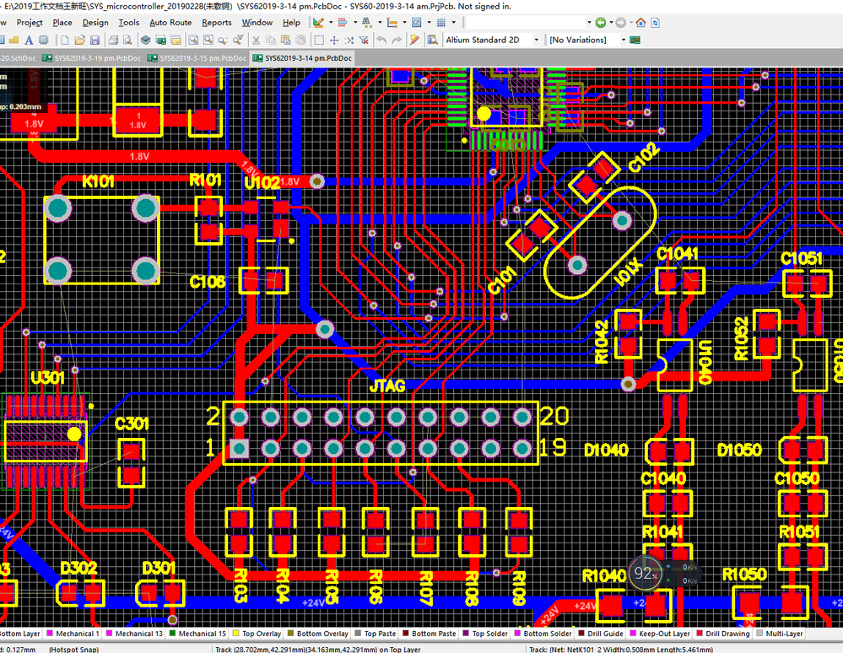Image resolution: width=843 pixels, height=653 pixels.
Task: Open the Project menu
Action: [29, 23]
